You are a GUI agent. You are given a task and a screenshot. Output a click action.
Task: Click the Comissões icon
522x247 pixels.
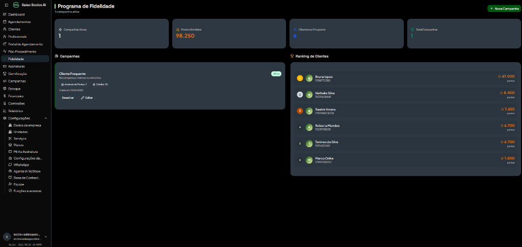click(5, 103)
